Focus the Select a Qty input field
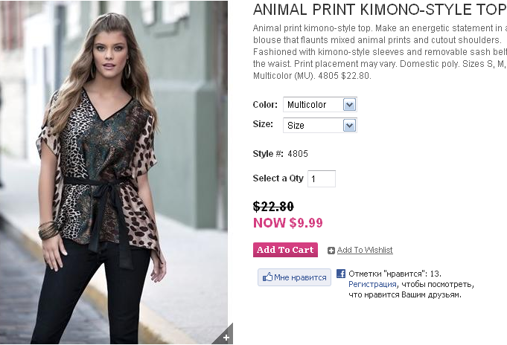The width and height of the screenshot is (507, 345). click(322, 178)
